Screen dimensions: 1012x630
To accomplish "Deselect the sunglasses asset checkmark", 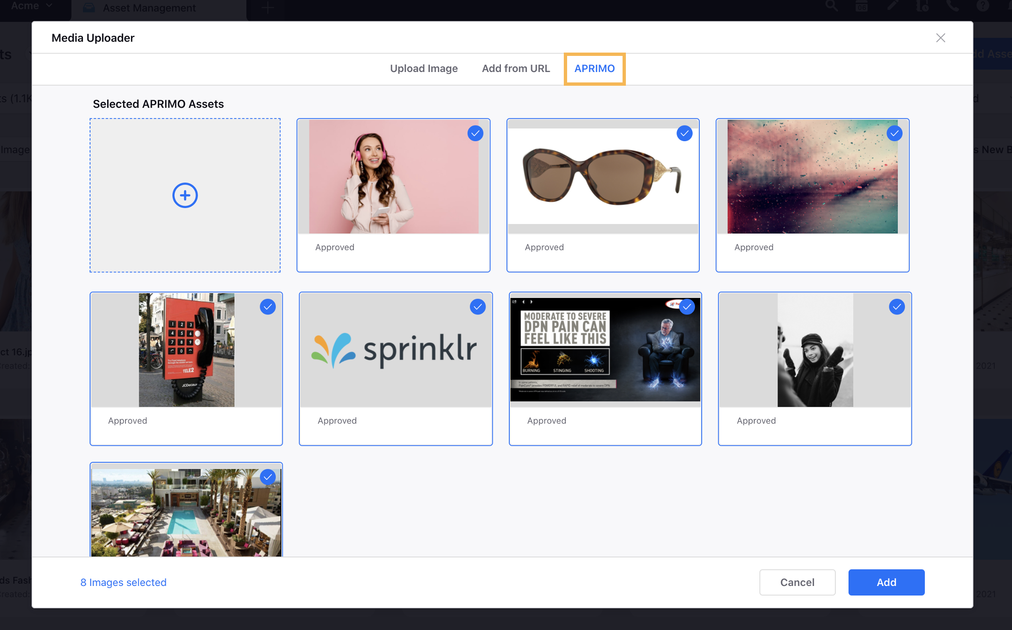I will tap(685, 134).
